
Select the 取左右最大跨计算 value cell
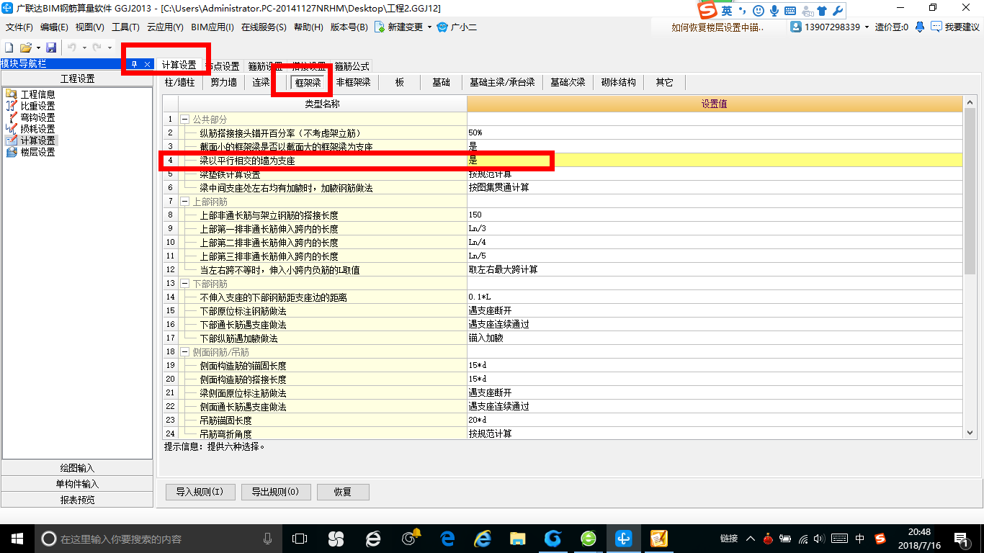pyautogui.click(x=715, y=270)
